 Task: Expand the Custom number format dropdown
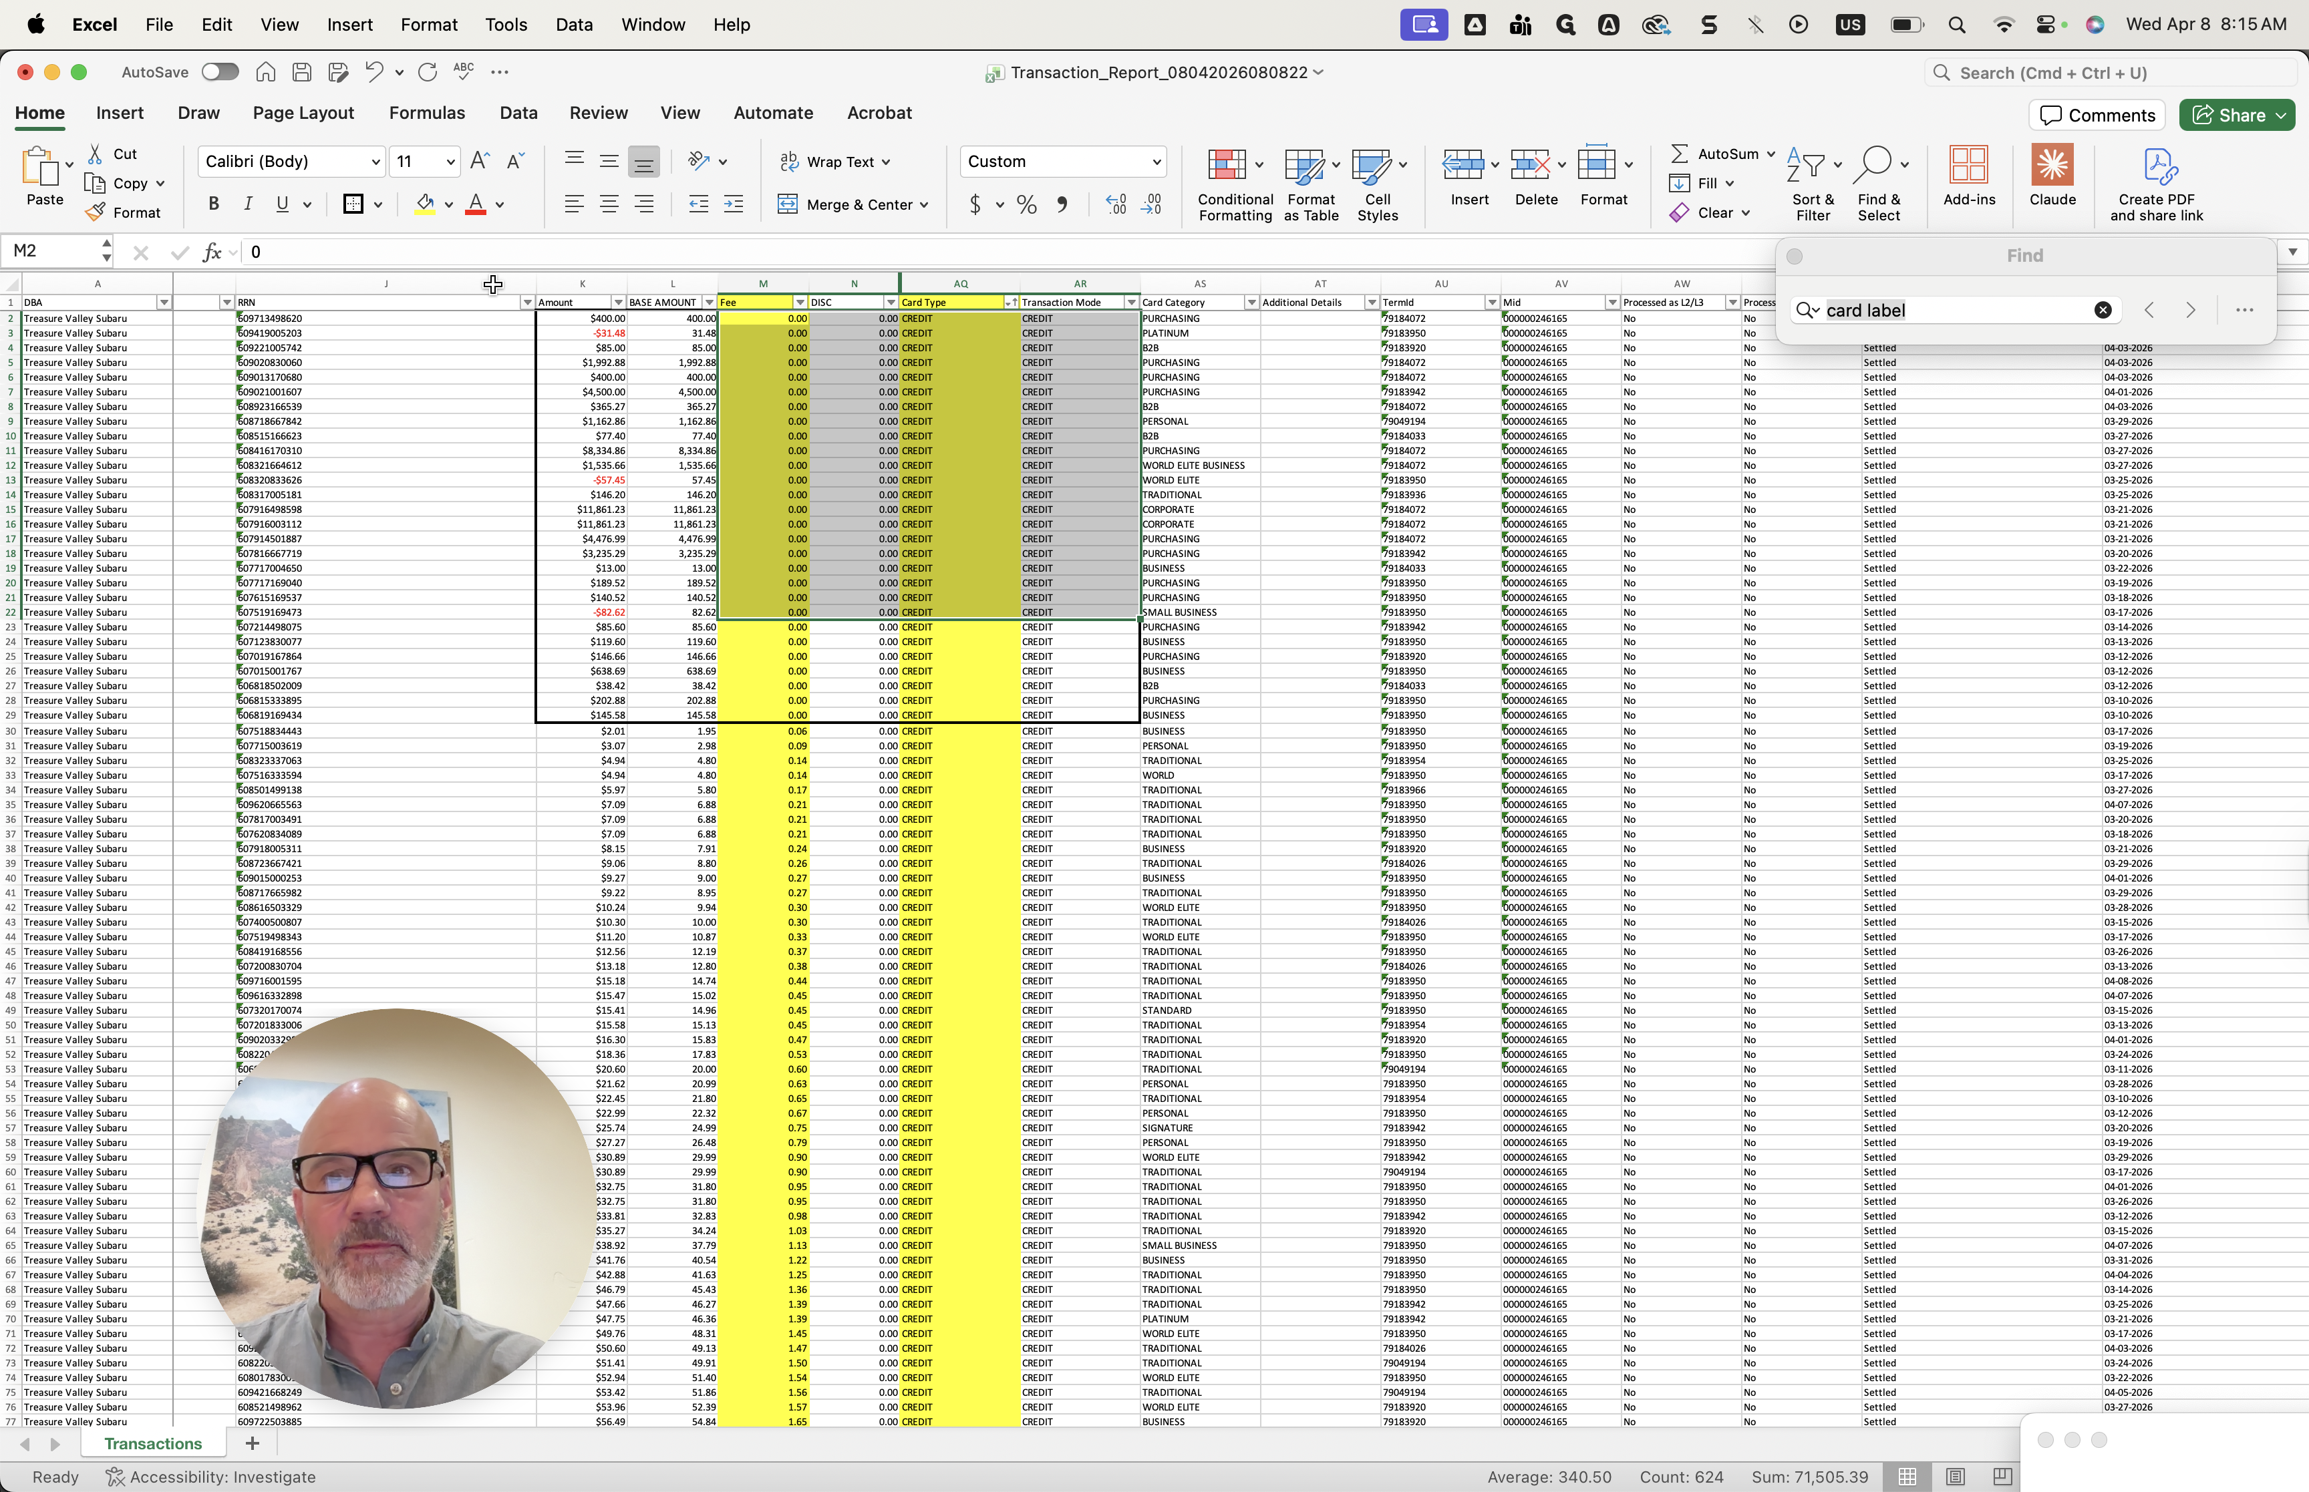(1156, 162)
